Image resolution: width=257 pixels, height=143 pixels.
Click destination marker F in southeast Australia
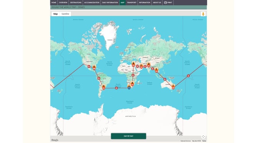point(173,86)
